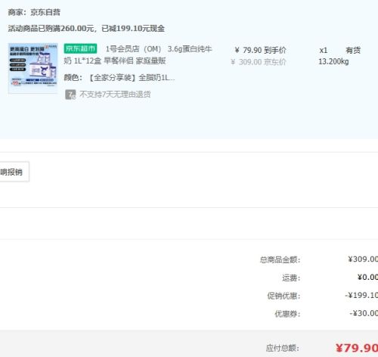Click the partially visible 报销 button
The width and height of the screenshot is (378, 357).
point(14,172)
